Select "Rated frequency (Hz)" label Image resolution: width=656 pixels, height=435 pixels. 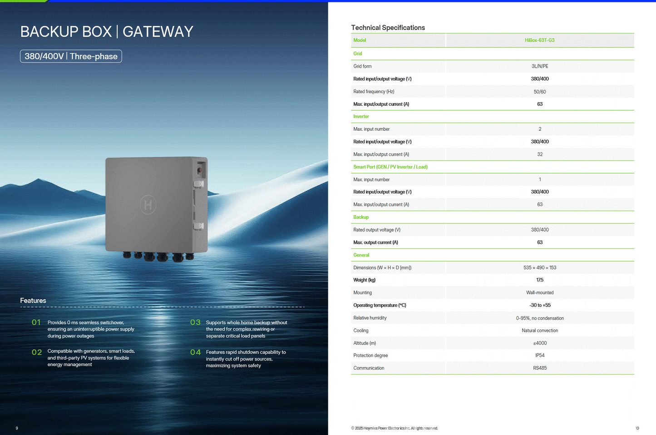[x=374, y=92]
